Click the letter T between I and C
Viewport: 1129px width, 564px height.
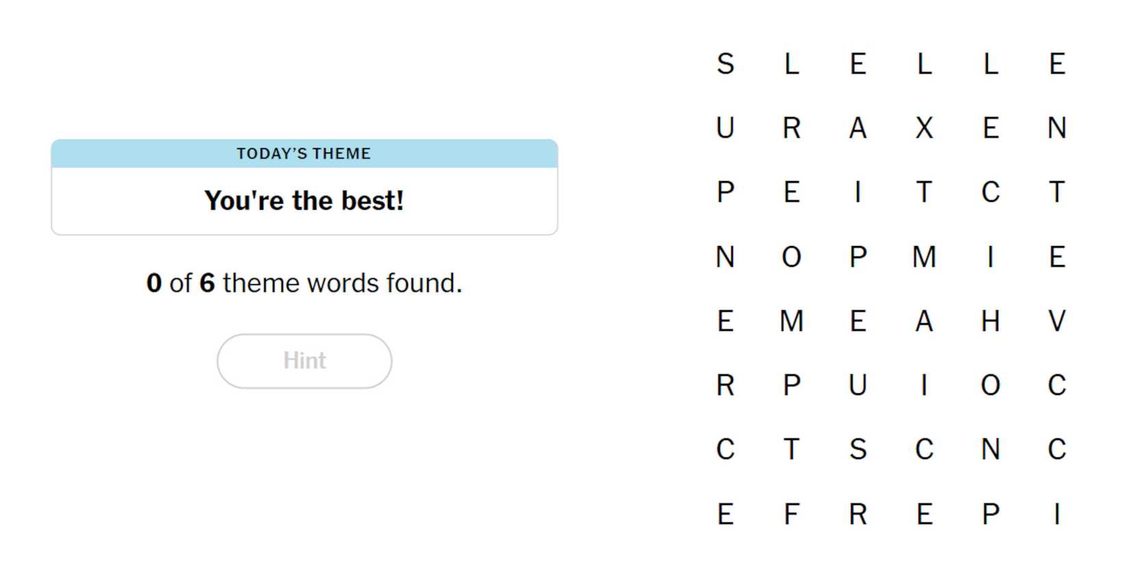coord(924,193)
